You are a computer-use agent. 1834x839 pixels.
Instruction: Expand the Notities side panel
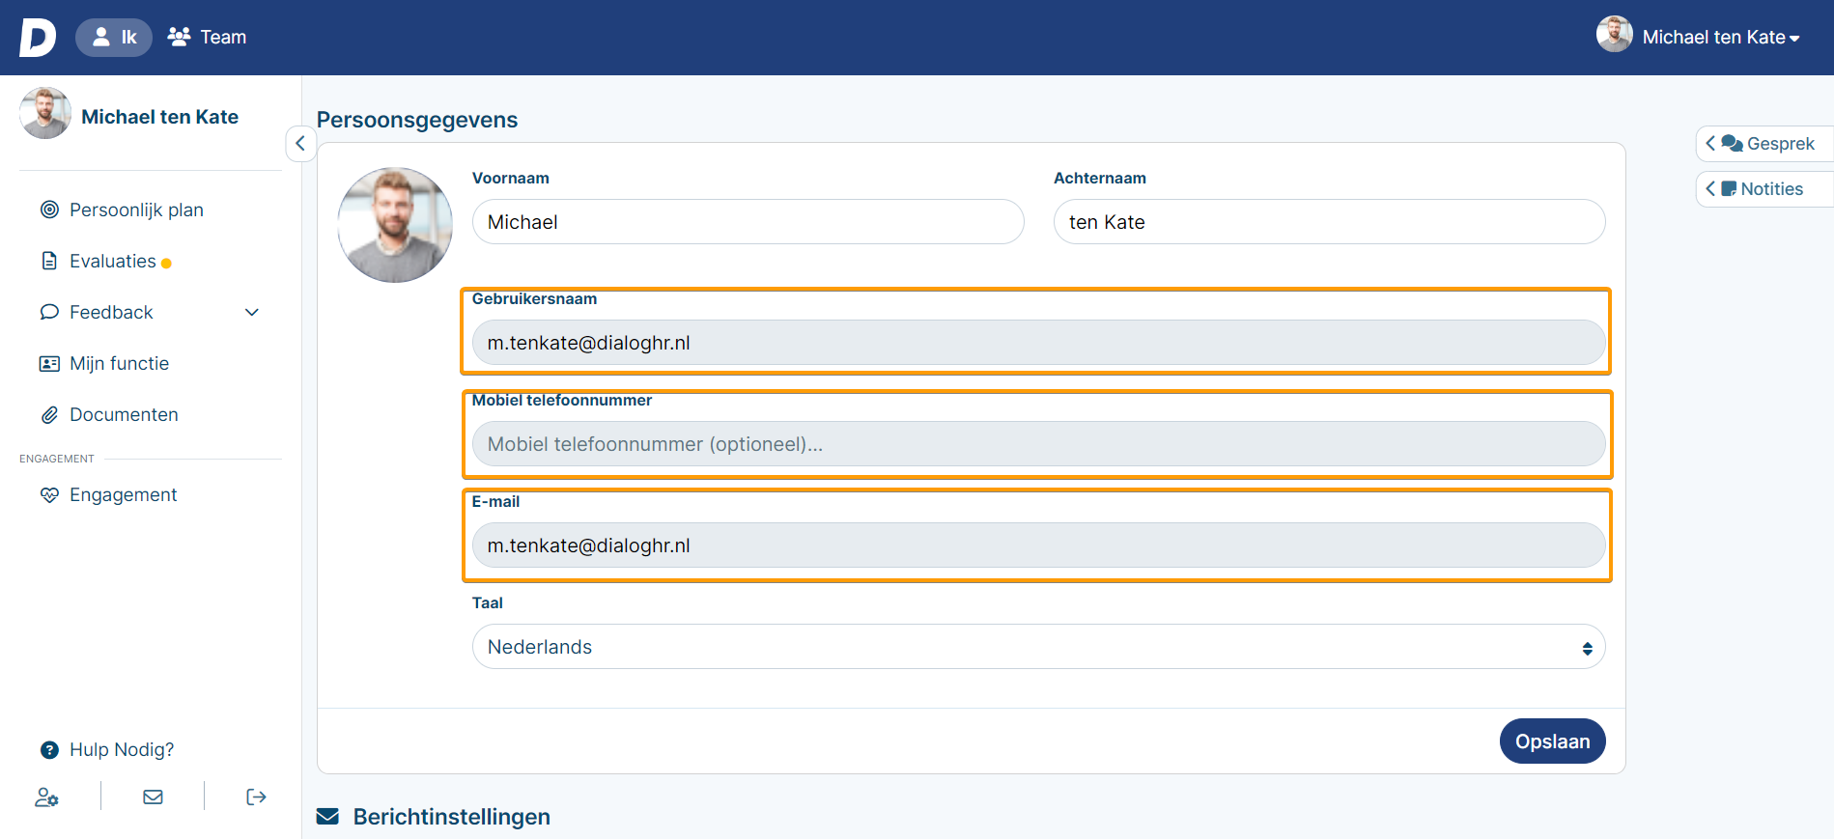click(x=1763, y=189)
